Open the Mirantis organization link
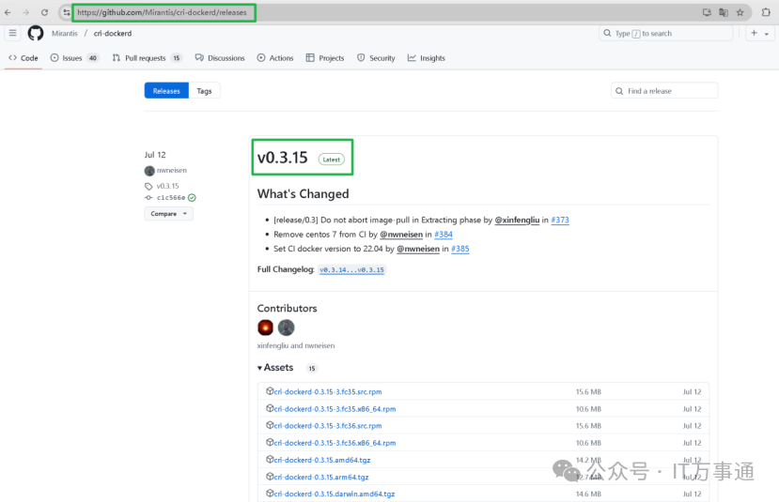The width and height of the screenshot is (779, 502). pyautogui.click(x=65, y=33)
